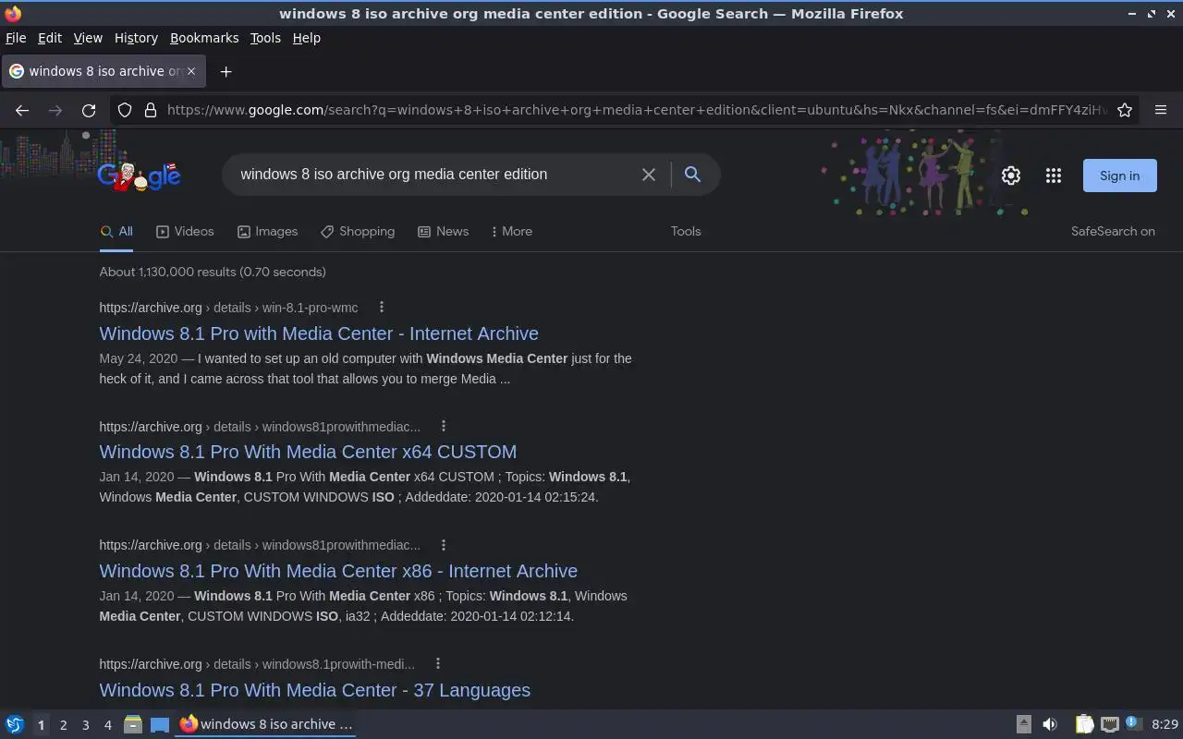Open options for the x86 result
Screen dimensions: 1183x739
click(x=444, y=545)
